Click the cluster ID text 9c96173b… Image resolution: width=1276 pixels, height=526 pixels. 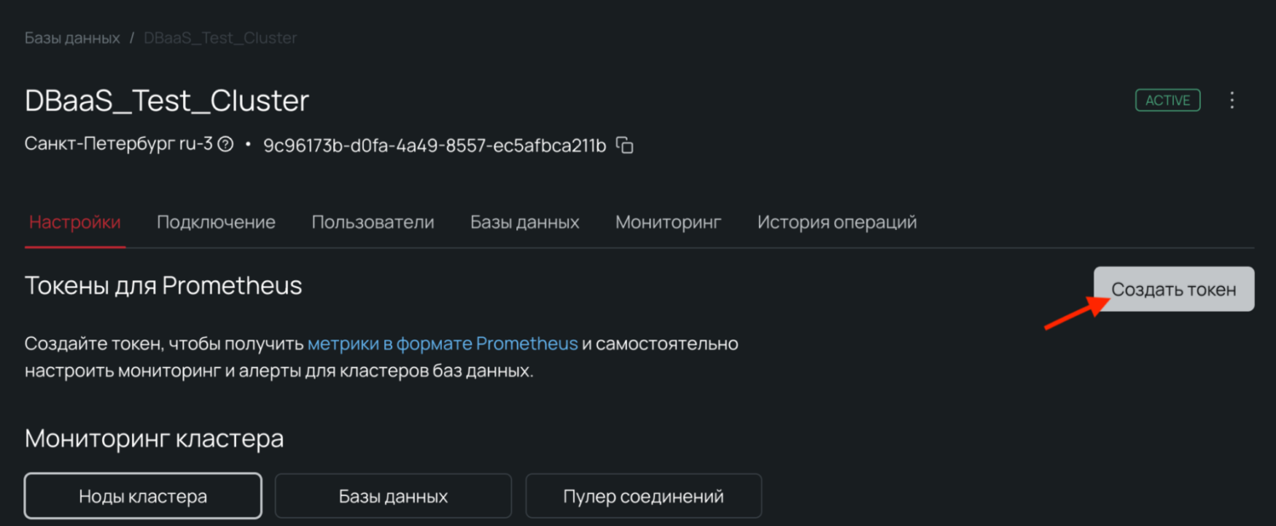tap(434, 146)
